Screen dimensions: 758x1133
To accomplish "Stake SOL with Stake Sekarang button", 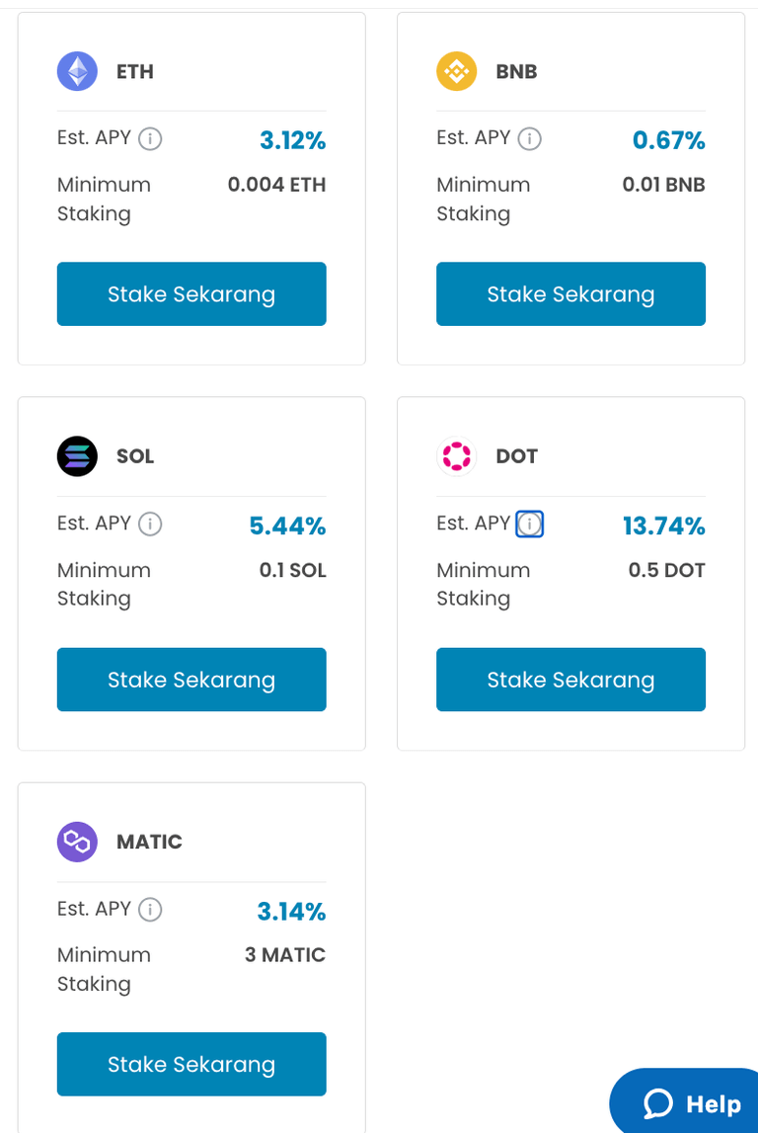I will click(191, 680).
